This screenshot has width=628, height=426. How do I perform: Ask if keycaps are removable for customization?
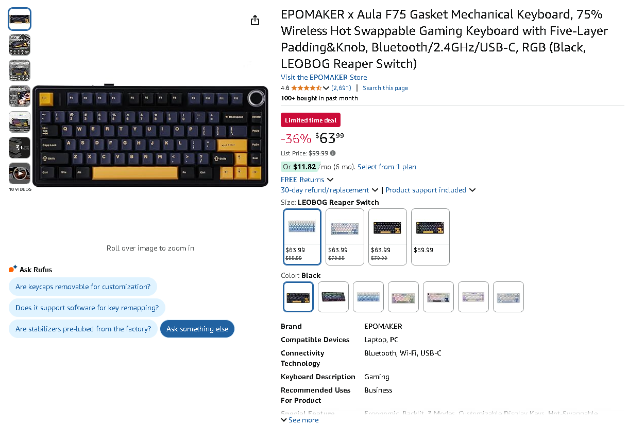point(82,287)
